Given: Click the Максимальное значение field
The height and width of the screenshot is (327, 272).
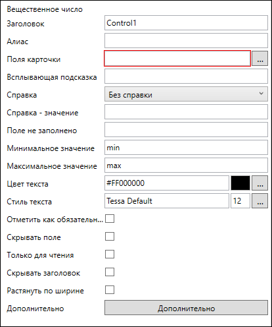Looking at the screenshot, I should [x=186, y=165].
